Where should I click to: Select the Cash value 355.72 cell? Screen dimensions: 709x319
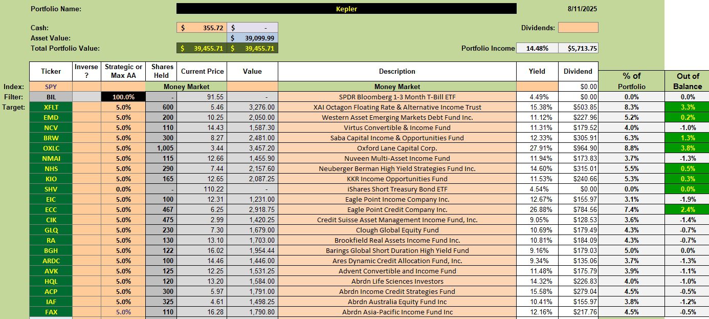tap(202, 28)
